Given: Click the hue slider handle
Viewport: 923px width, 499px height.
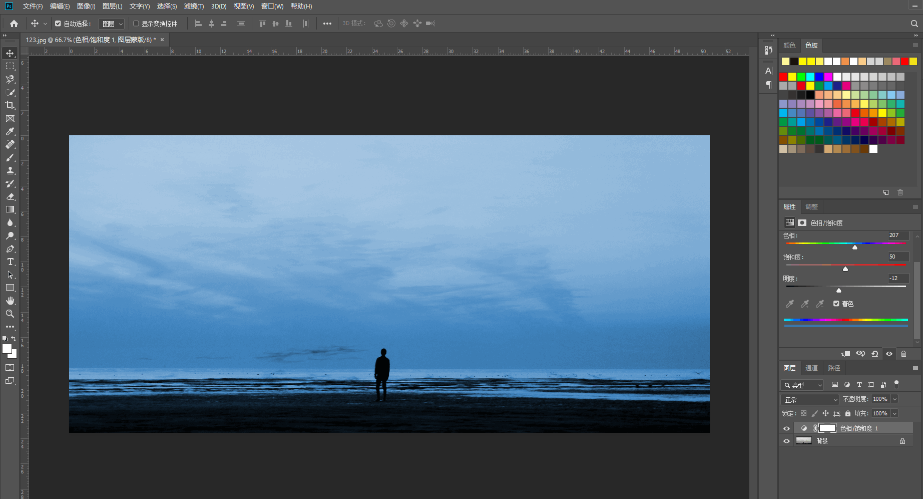Looking at the screenshot, I should click(x=855, y=247).
